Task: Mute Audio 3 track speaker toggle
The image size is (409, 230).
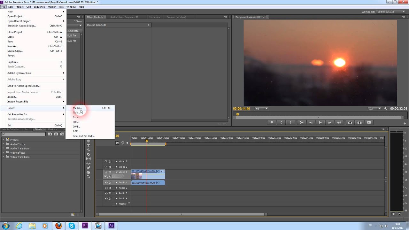Action: (x=106, y=193)
